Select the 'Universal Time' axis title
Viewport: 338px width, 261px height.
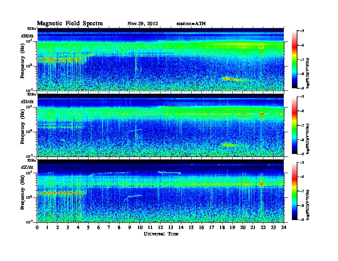[161, 234]
